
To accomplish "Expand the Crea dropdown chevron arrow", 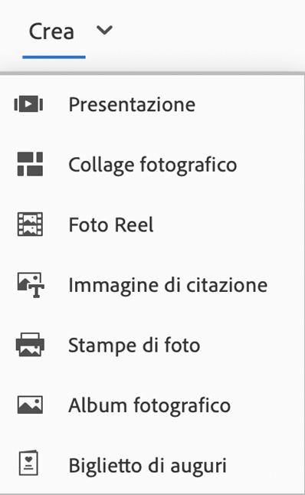I will point(104,31).
